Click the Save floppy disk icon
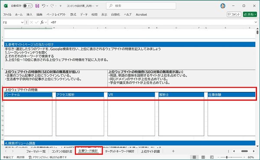Screen dimensions: 260x160 (37, 6)
